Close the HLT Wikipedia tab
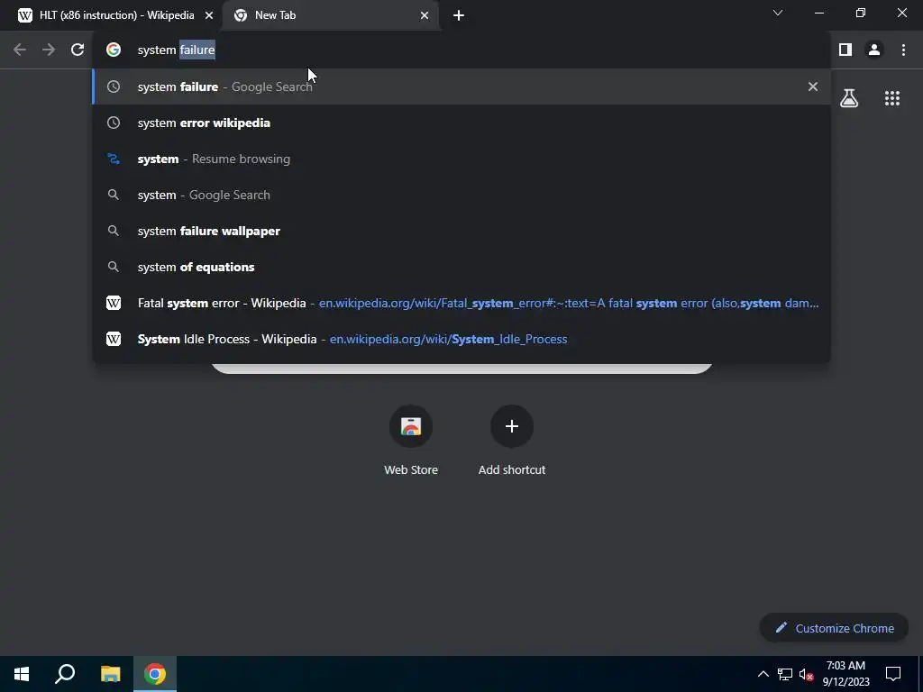Viewport: 923px width, 692px height. 209,15
